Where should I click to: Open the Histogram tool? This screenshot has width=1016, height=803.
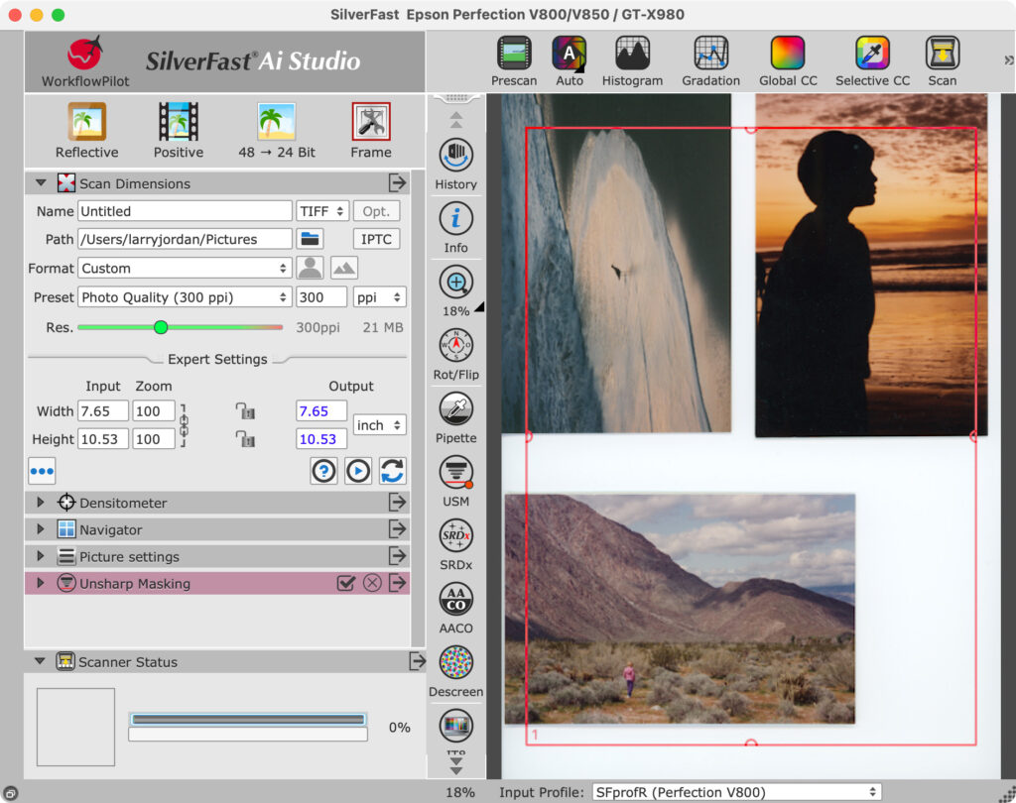[632, 55]
